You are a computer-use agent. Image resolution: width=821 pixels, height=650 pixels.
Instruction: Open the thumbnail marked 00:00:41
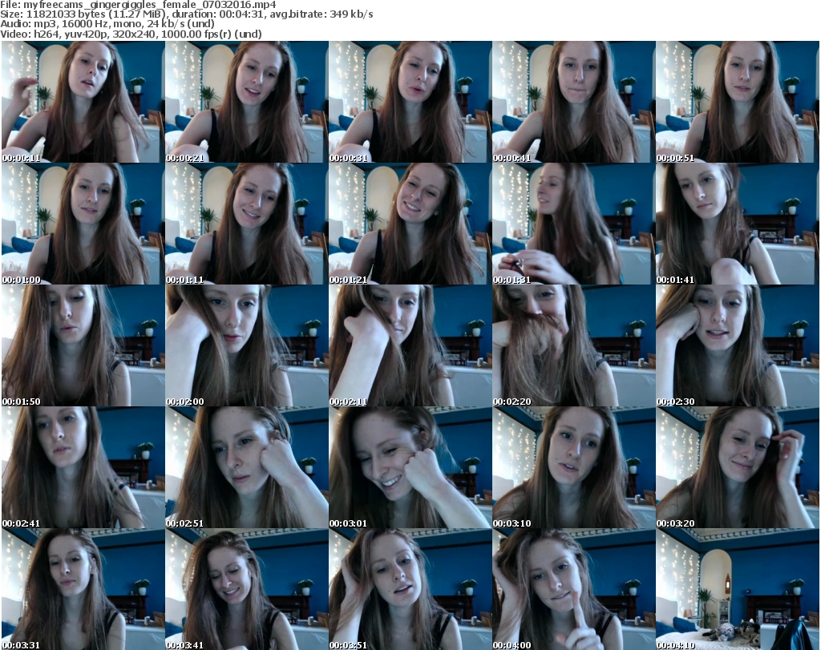[572, 102]
